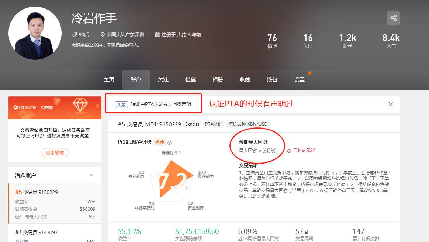Click the share icon button
The width and height of the screenshot is (429, 242).
pyautogui.click(x=393, y=18)
